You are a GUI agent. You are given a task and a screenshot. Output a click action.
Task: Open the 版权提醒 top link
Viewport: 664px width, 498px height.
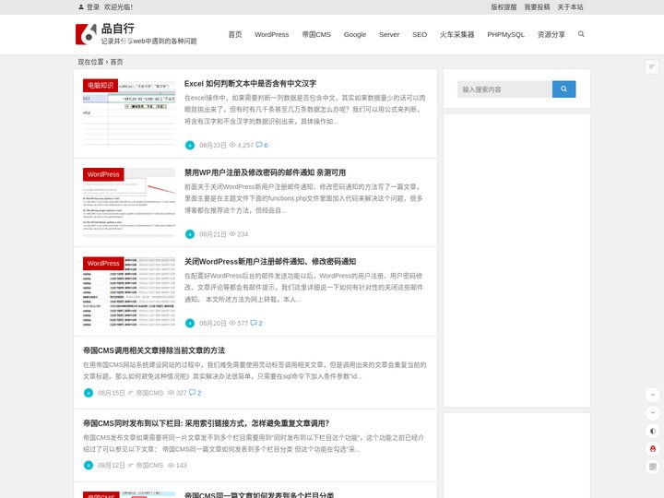(x=504, y=6)
